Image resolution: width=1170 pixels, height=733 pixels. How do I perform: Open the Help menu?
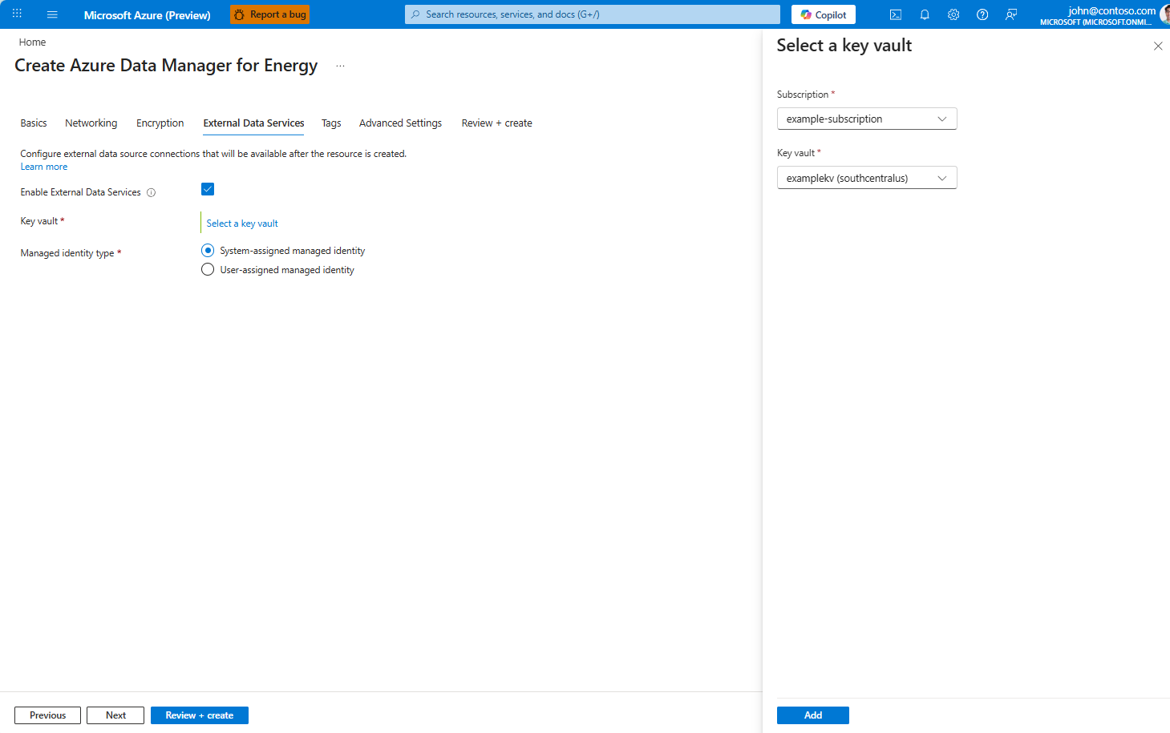(x=982, y=14)
